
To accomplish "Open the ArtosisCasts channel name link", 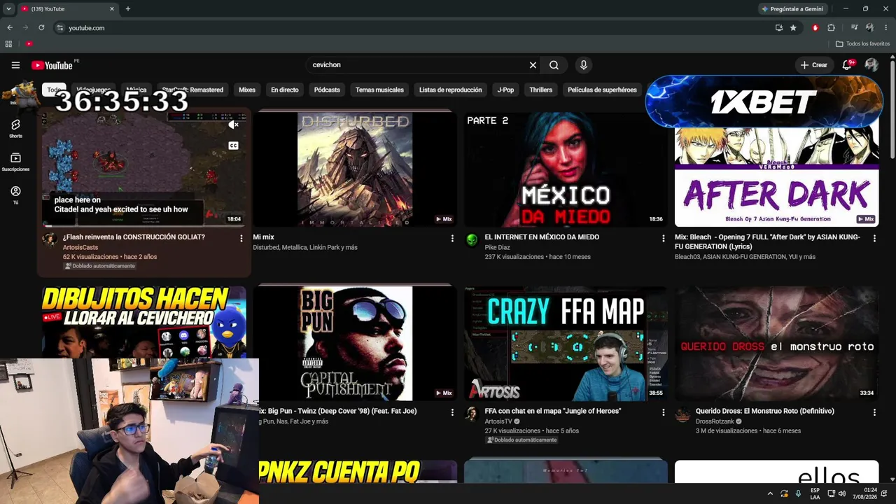I will (x=80, y=248).
